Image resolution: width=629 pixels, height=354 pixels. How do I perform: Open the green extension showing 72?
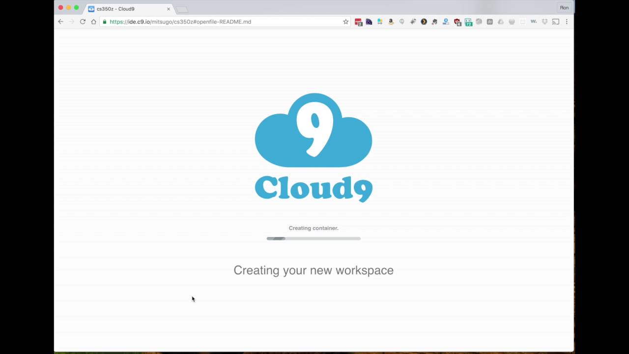468,22
